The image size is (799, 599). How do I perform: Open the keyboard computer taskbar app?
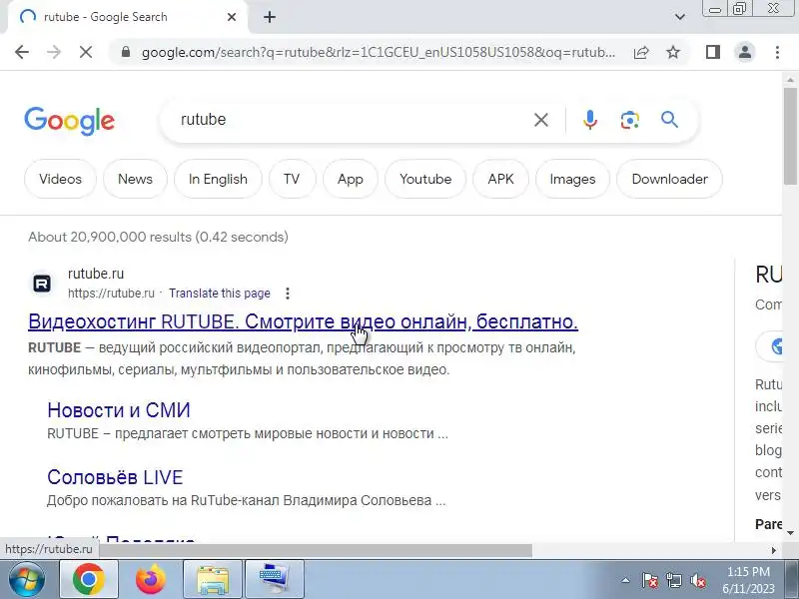tap(275, 579)
